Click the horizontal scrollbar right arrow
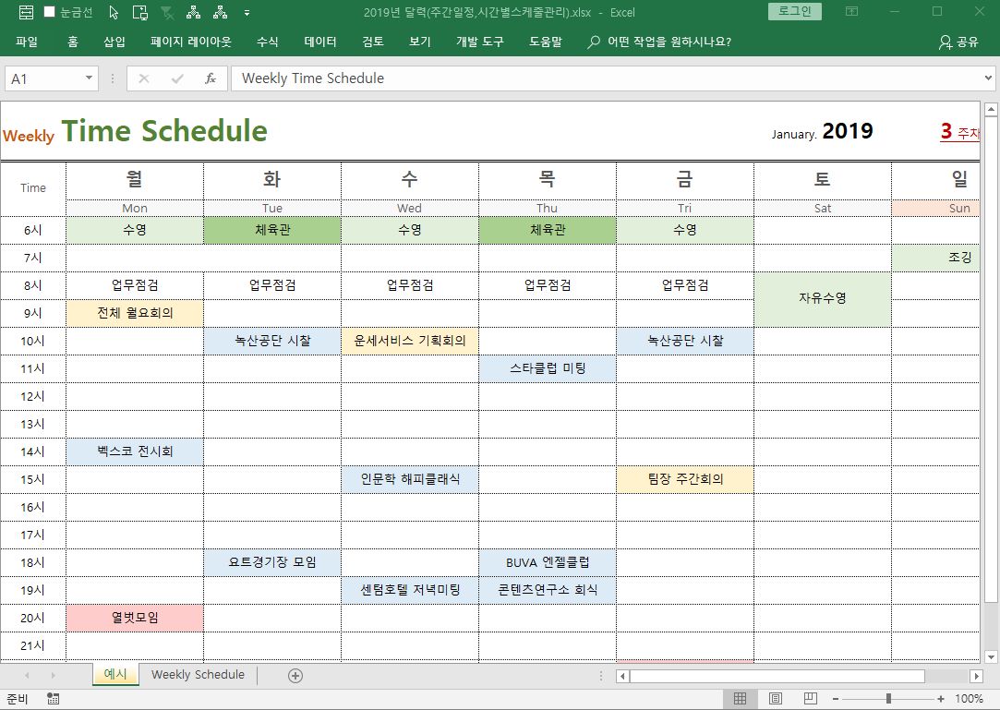This screenshot has width=1000, height=710. coord(976,676)
